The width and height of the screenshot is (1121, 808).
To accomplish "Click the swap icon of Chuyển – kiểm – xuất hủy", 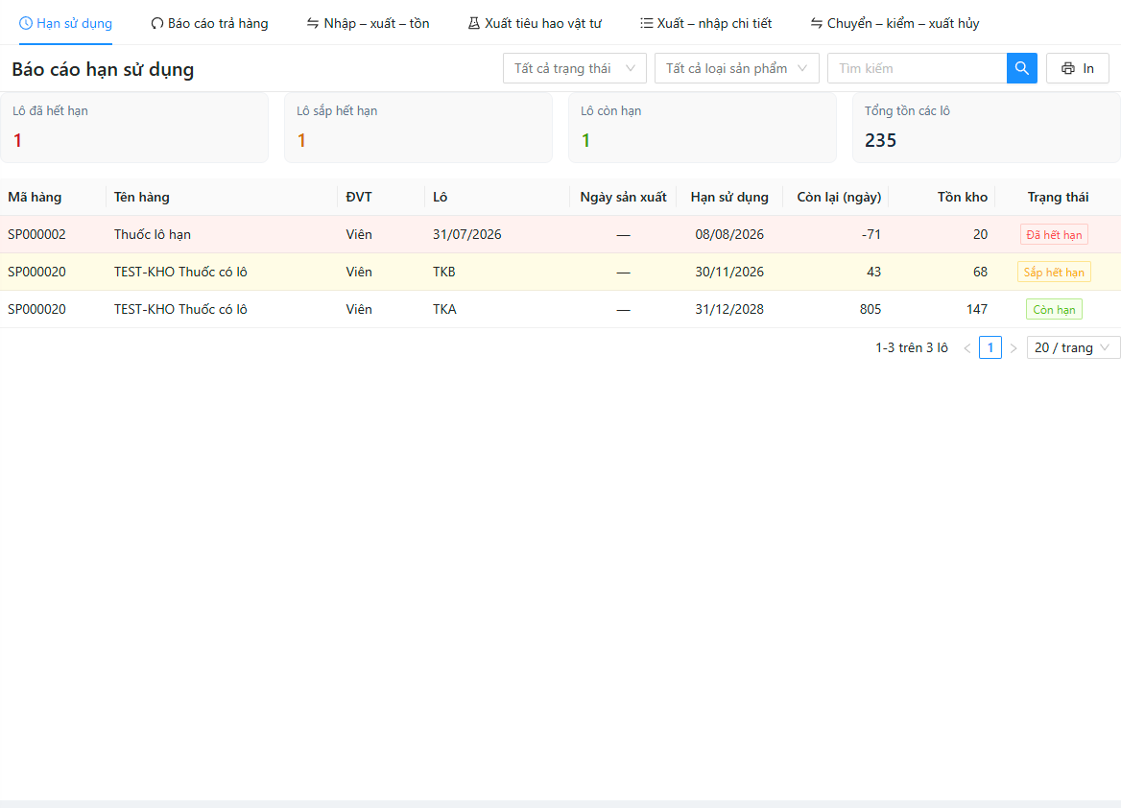I will point(816,24).
